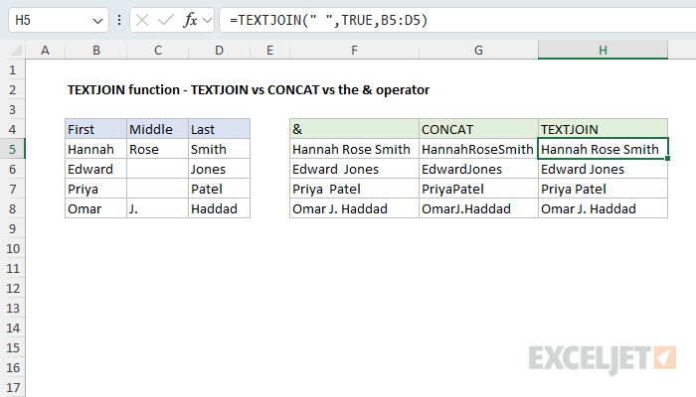Select the "Last" header cell

(220, 129)
